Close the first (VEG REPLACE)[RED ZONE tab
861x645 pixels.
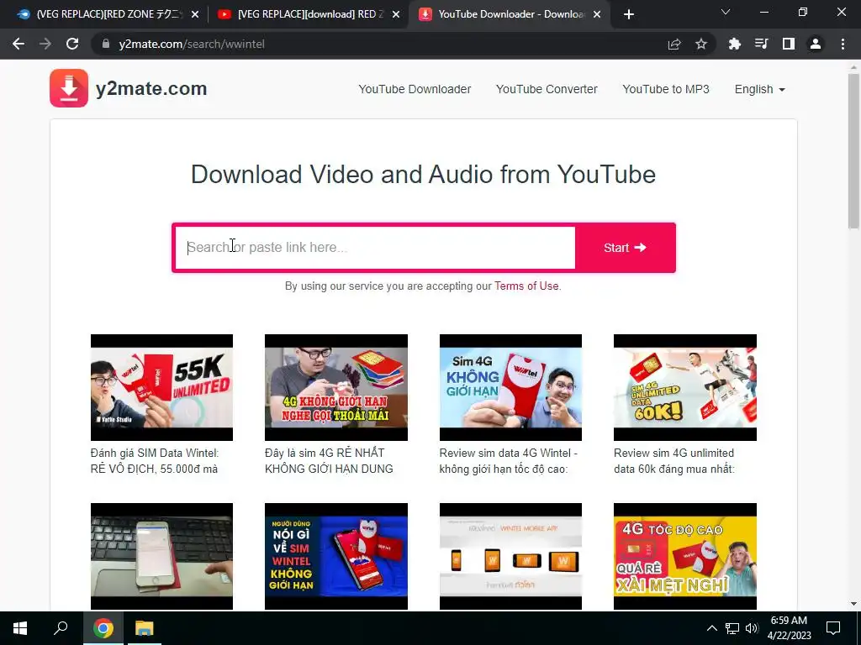(x=195, y=14)
